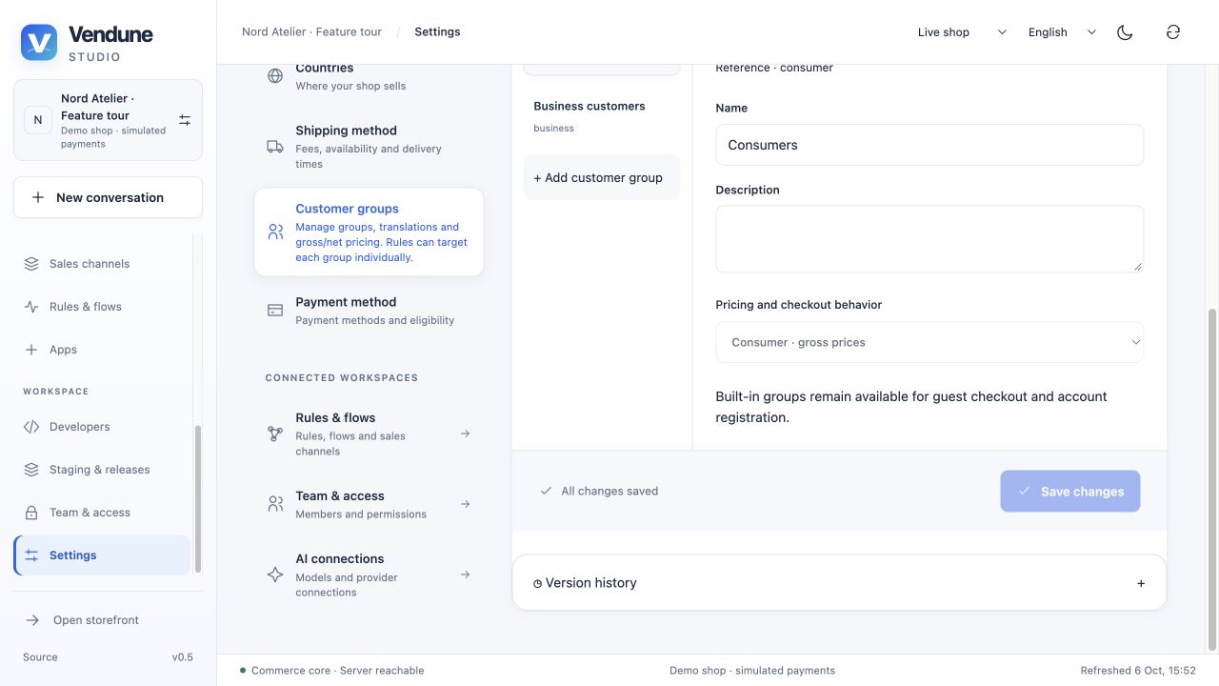Click the Sales channels layers icon
Image resolution: width=1219 pixels, height=686 pixels.
tap(31, 264)
